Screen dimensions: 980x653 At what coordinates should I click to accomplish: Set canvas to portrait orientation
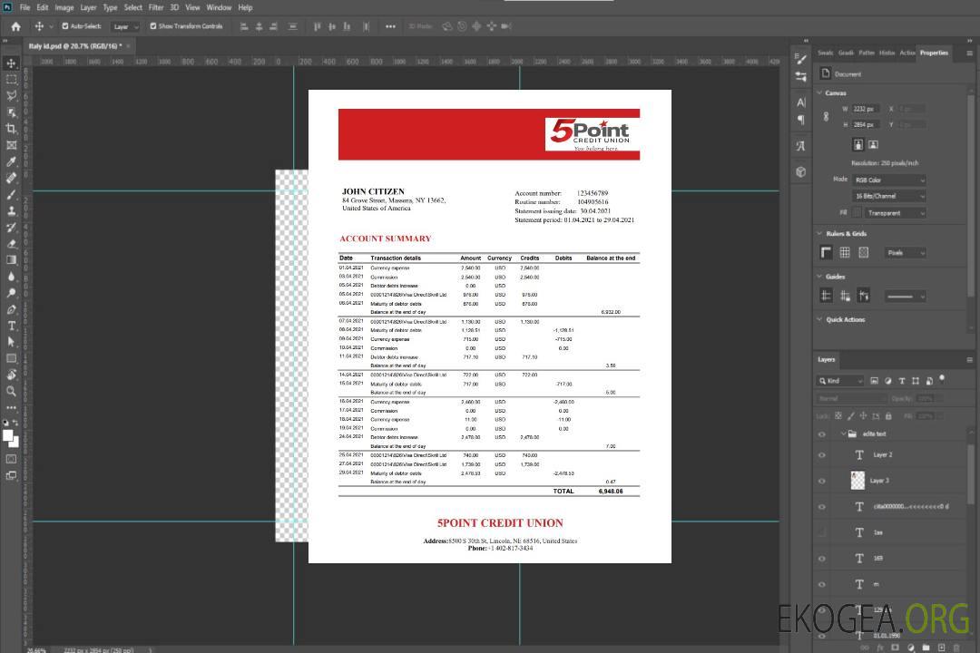click(x=858, y=145)
